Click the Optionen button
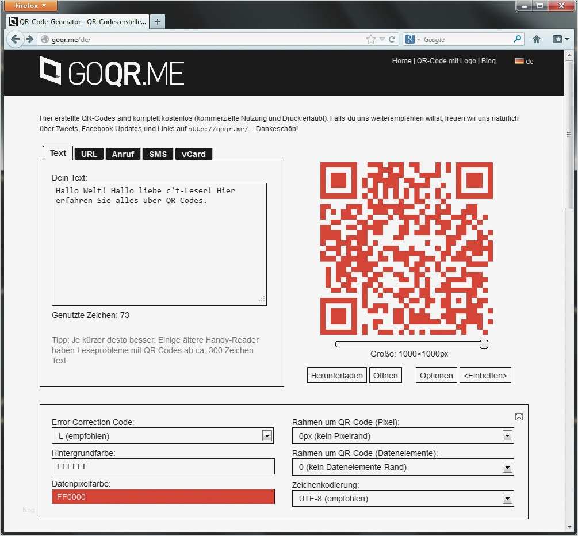 pos(436,376)
